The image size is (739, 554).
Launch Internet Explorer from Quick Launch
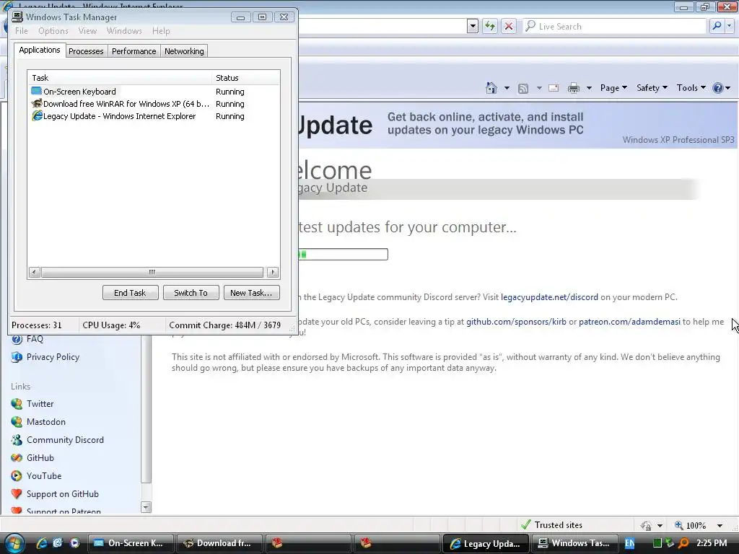[x=42, y=543]
